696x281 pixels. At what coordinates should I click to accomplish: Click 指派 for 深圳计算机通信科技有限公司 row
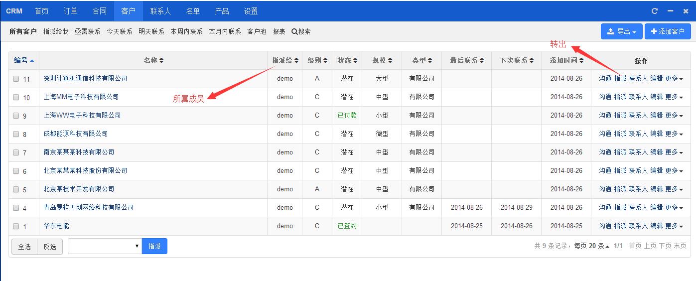[x=620, y=78]
